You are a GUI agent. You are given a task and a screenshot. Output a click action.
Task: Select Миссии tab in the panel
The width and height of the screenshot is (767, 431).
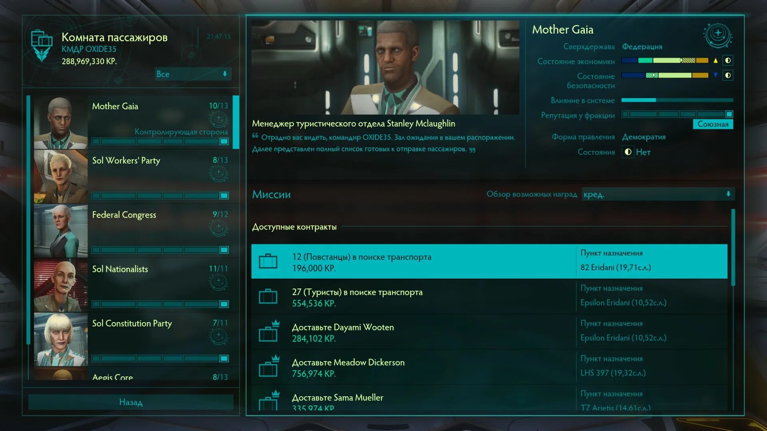pyautogui.click(x=271, y=194)
